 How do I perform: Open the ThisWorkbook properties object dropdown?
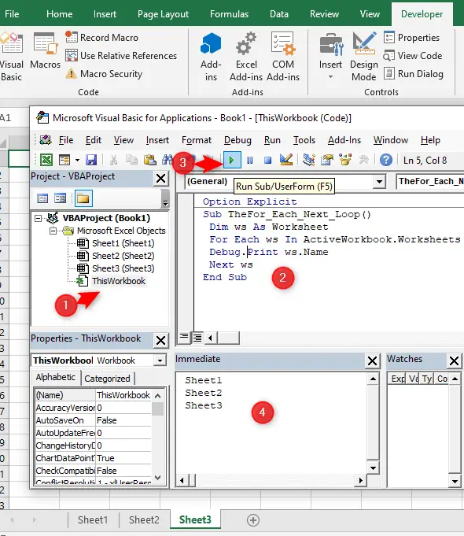point(160,360)
